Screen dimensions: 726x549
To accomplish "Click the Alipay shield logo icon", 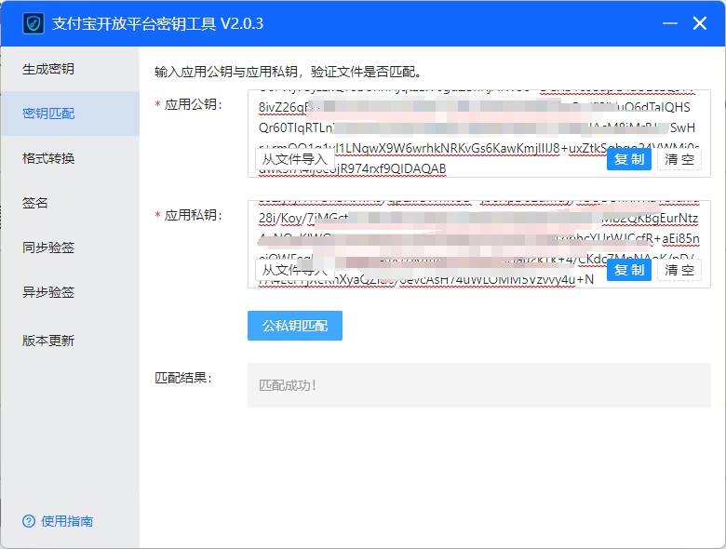I will [34, 23].
